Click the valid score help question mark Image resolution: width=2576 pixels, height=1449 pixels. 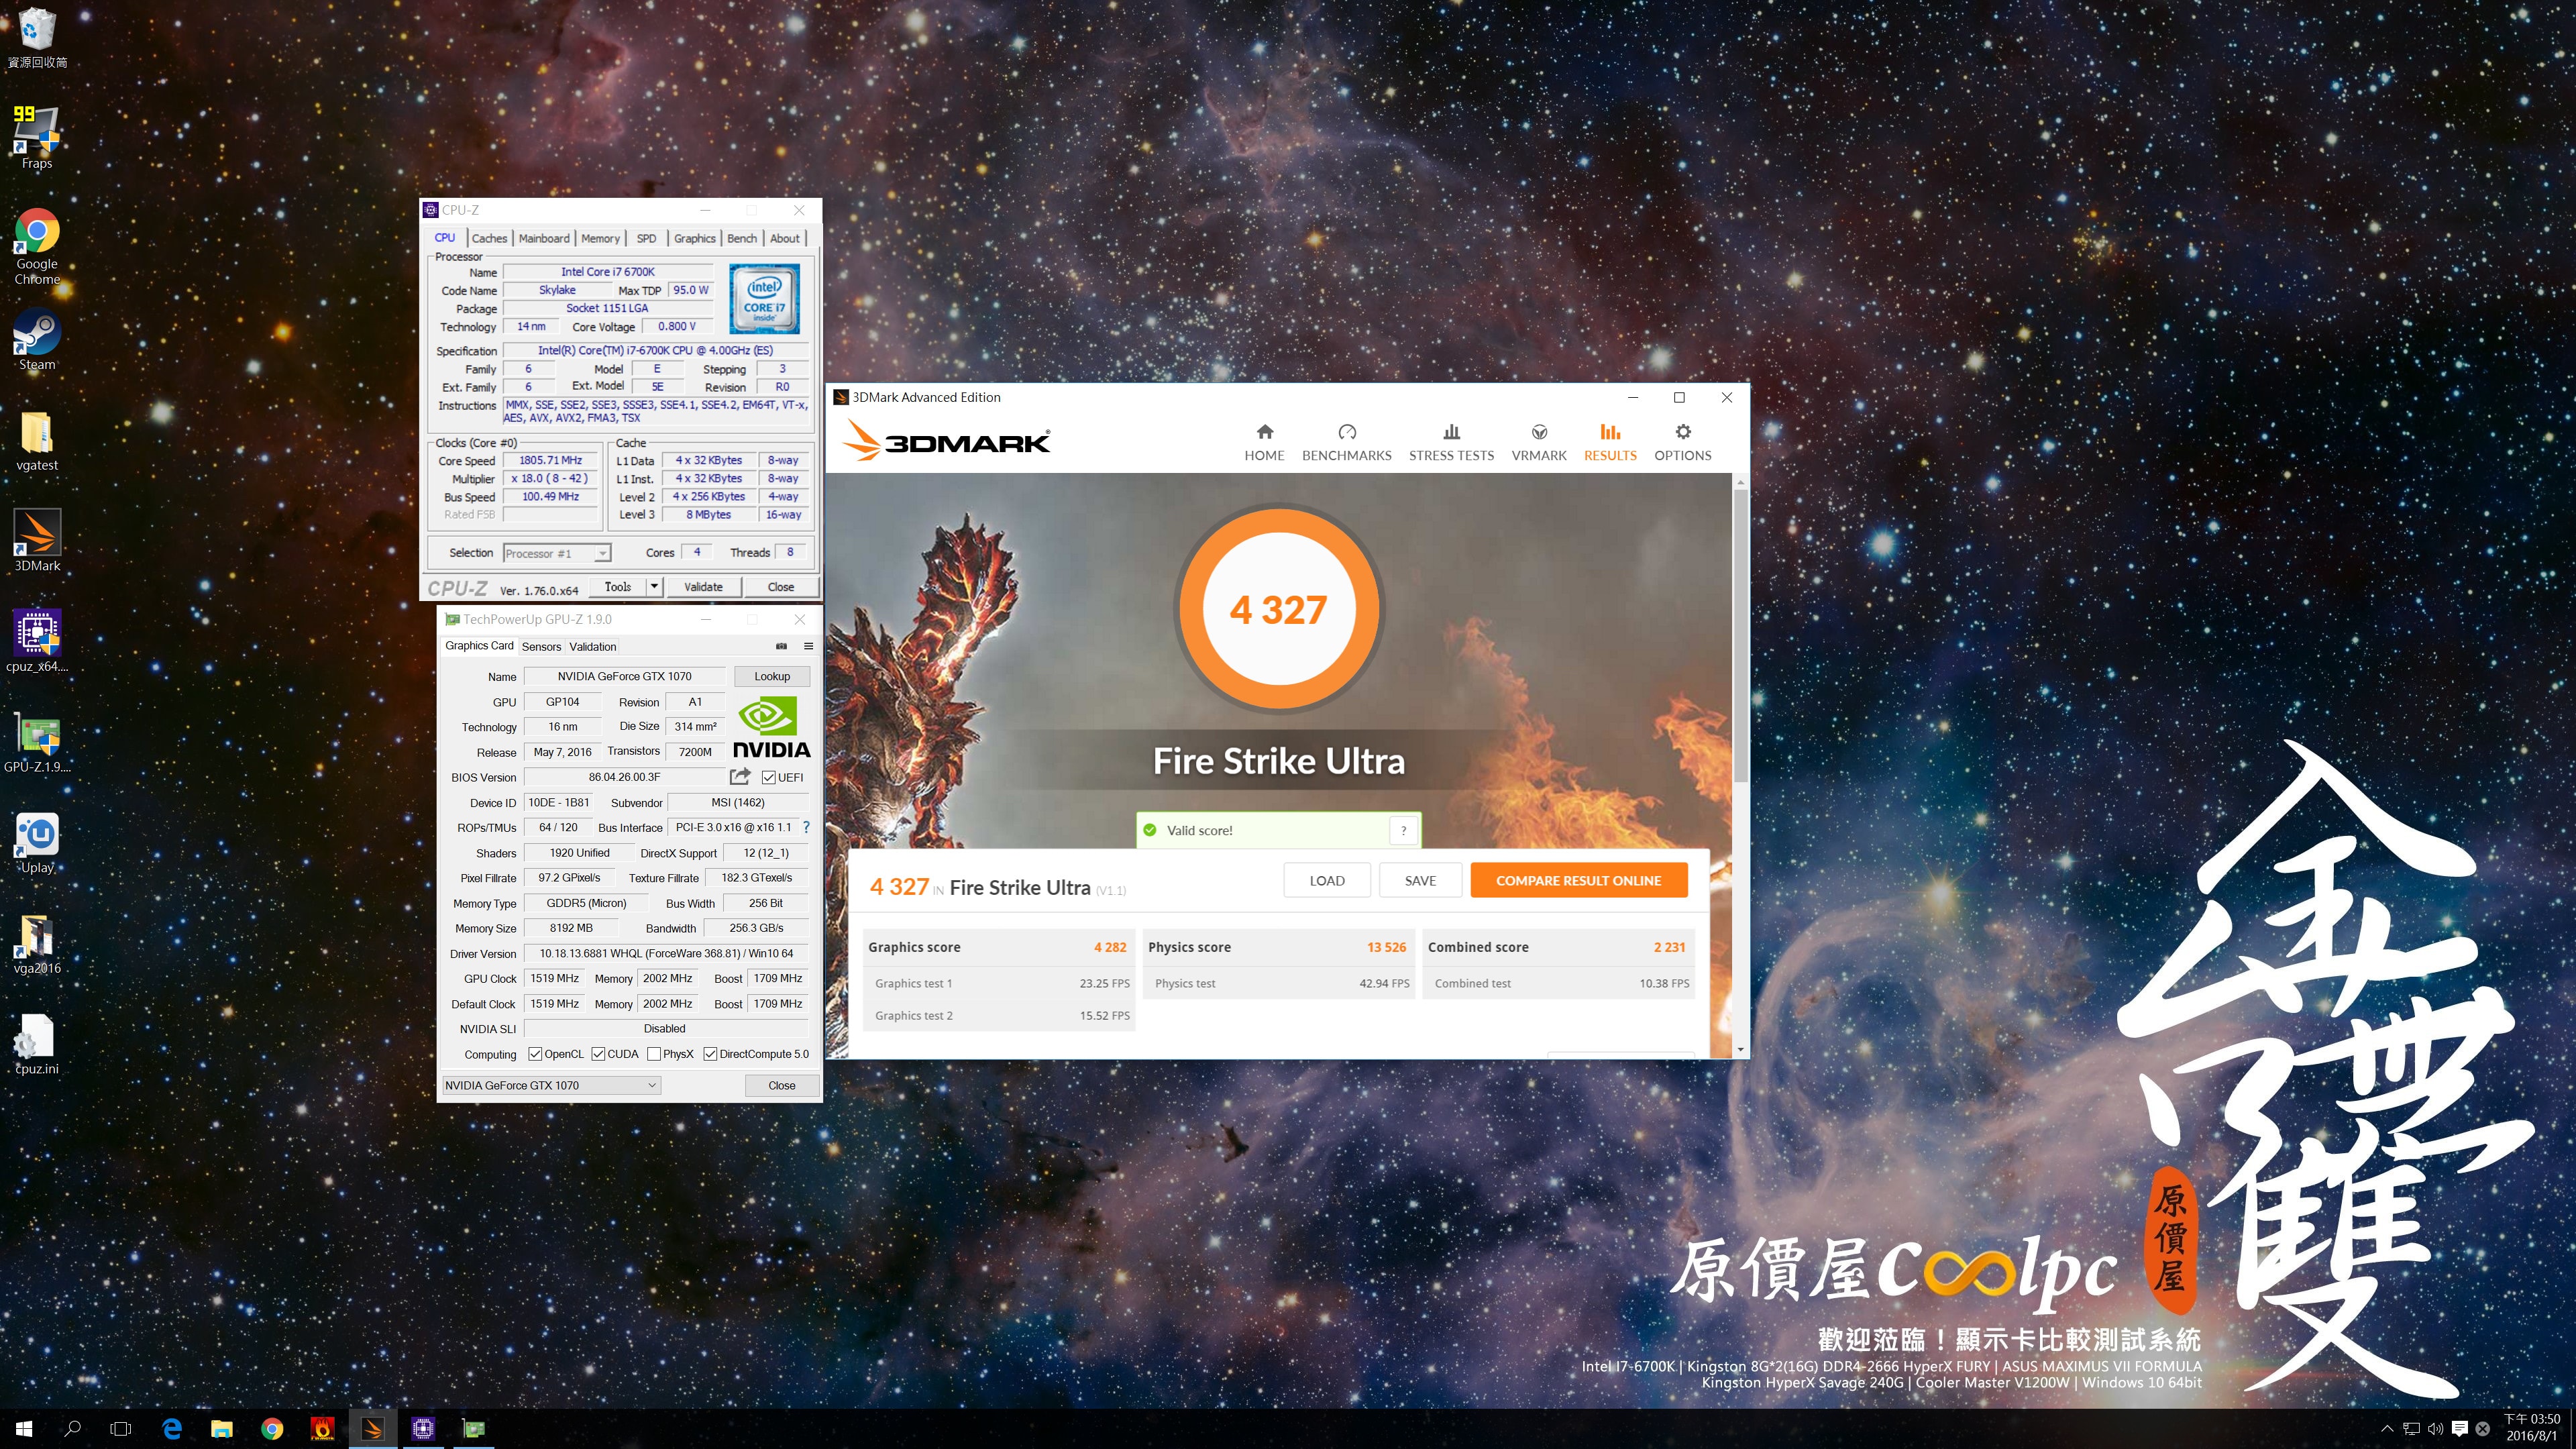tap(1403, 830)
